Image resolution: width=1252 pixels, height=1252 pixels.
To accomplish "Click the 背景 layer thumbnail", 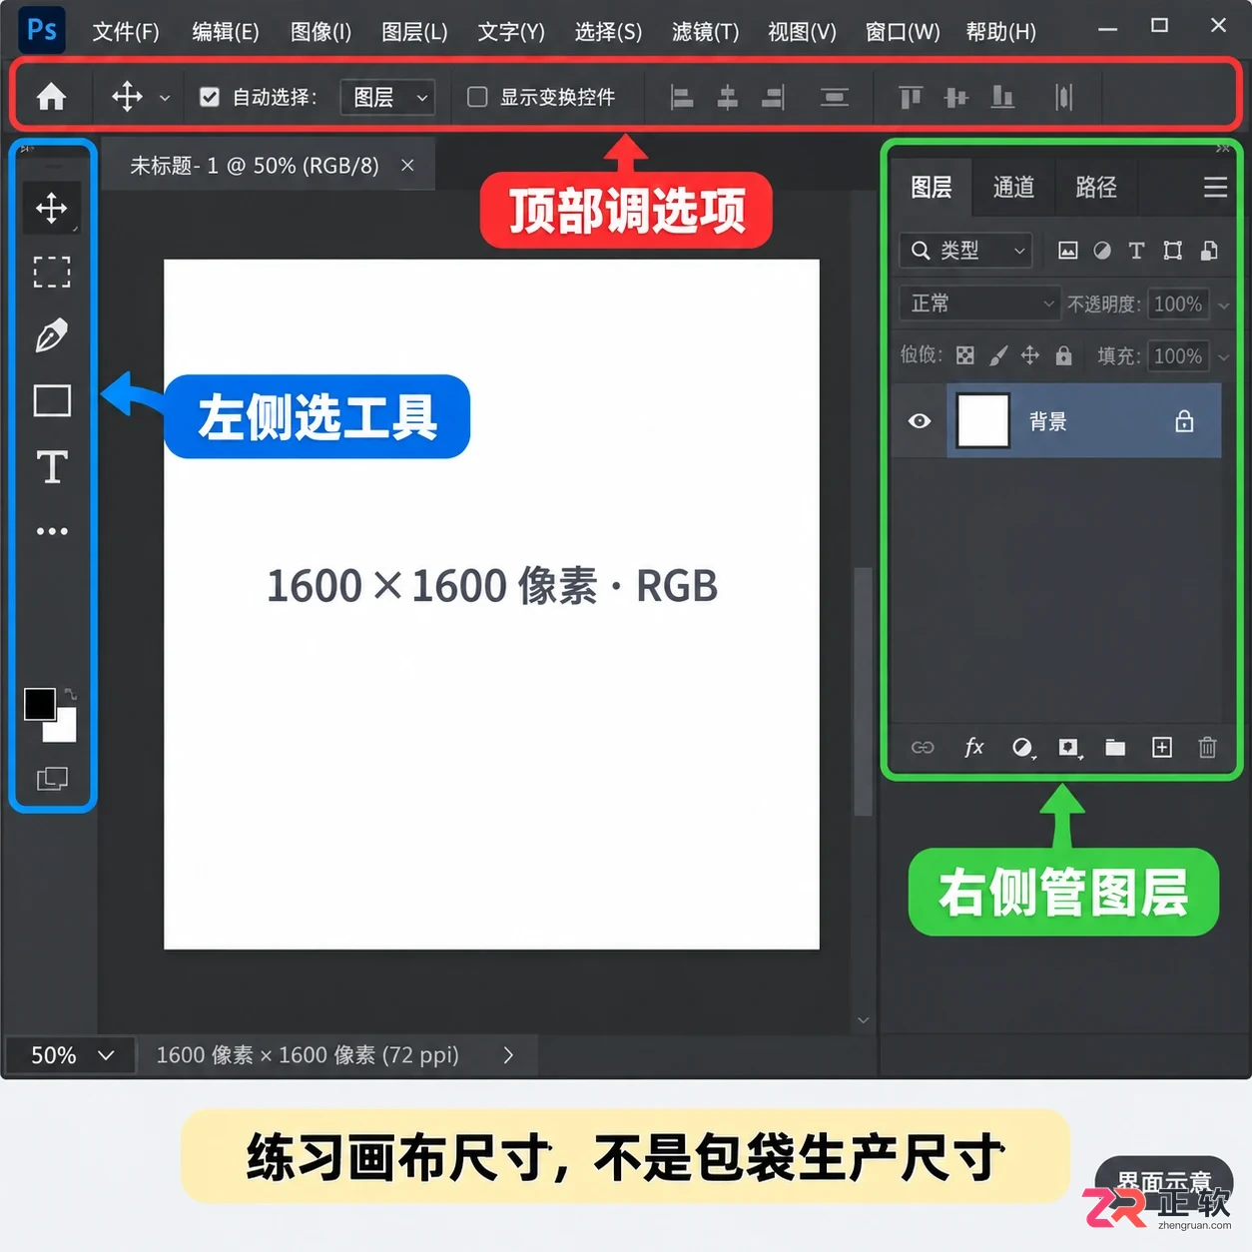I will tap(983, 420).
